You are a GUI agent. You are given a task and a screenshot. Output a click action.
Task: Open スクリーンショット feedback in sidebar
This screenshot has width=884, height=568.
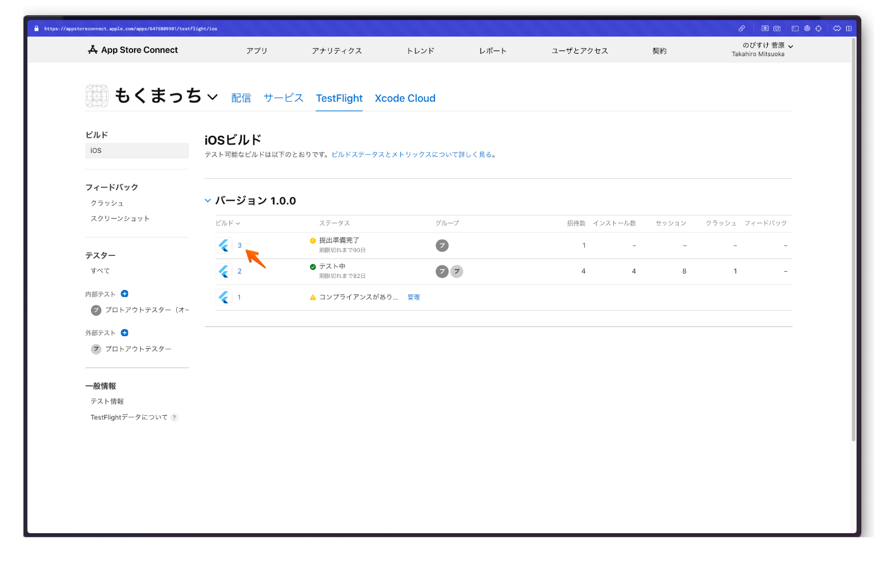coord(120,219)
